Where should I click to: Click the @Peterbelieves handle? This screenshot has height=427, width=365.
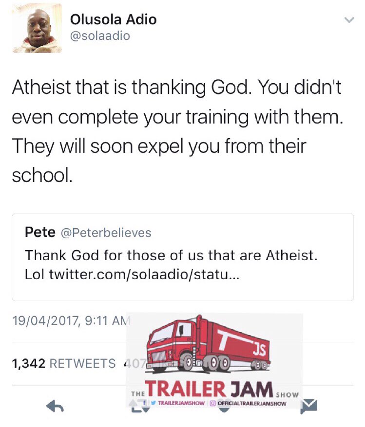(106, 232)
